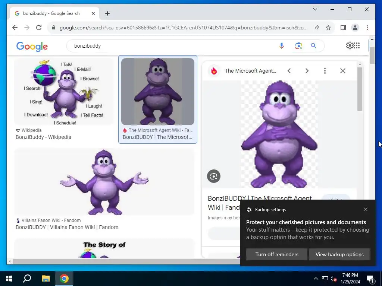The height and width of the screenshot is (286, 382).
Task: Open Chrome side panel
Action: pyautogui.click(x=343, y=28)
